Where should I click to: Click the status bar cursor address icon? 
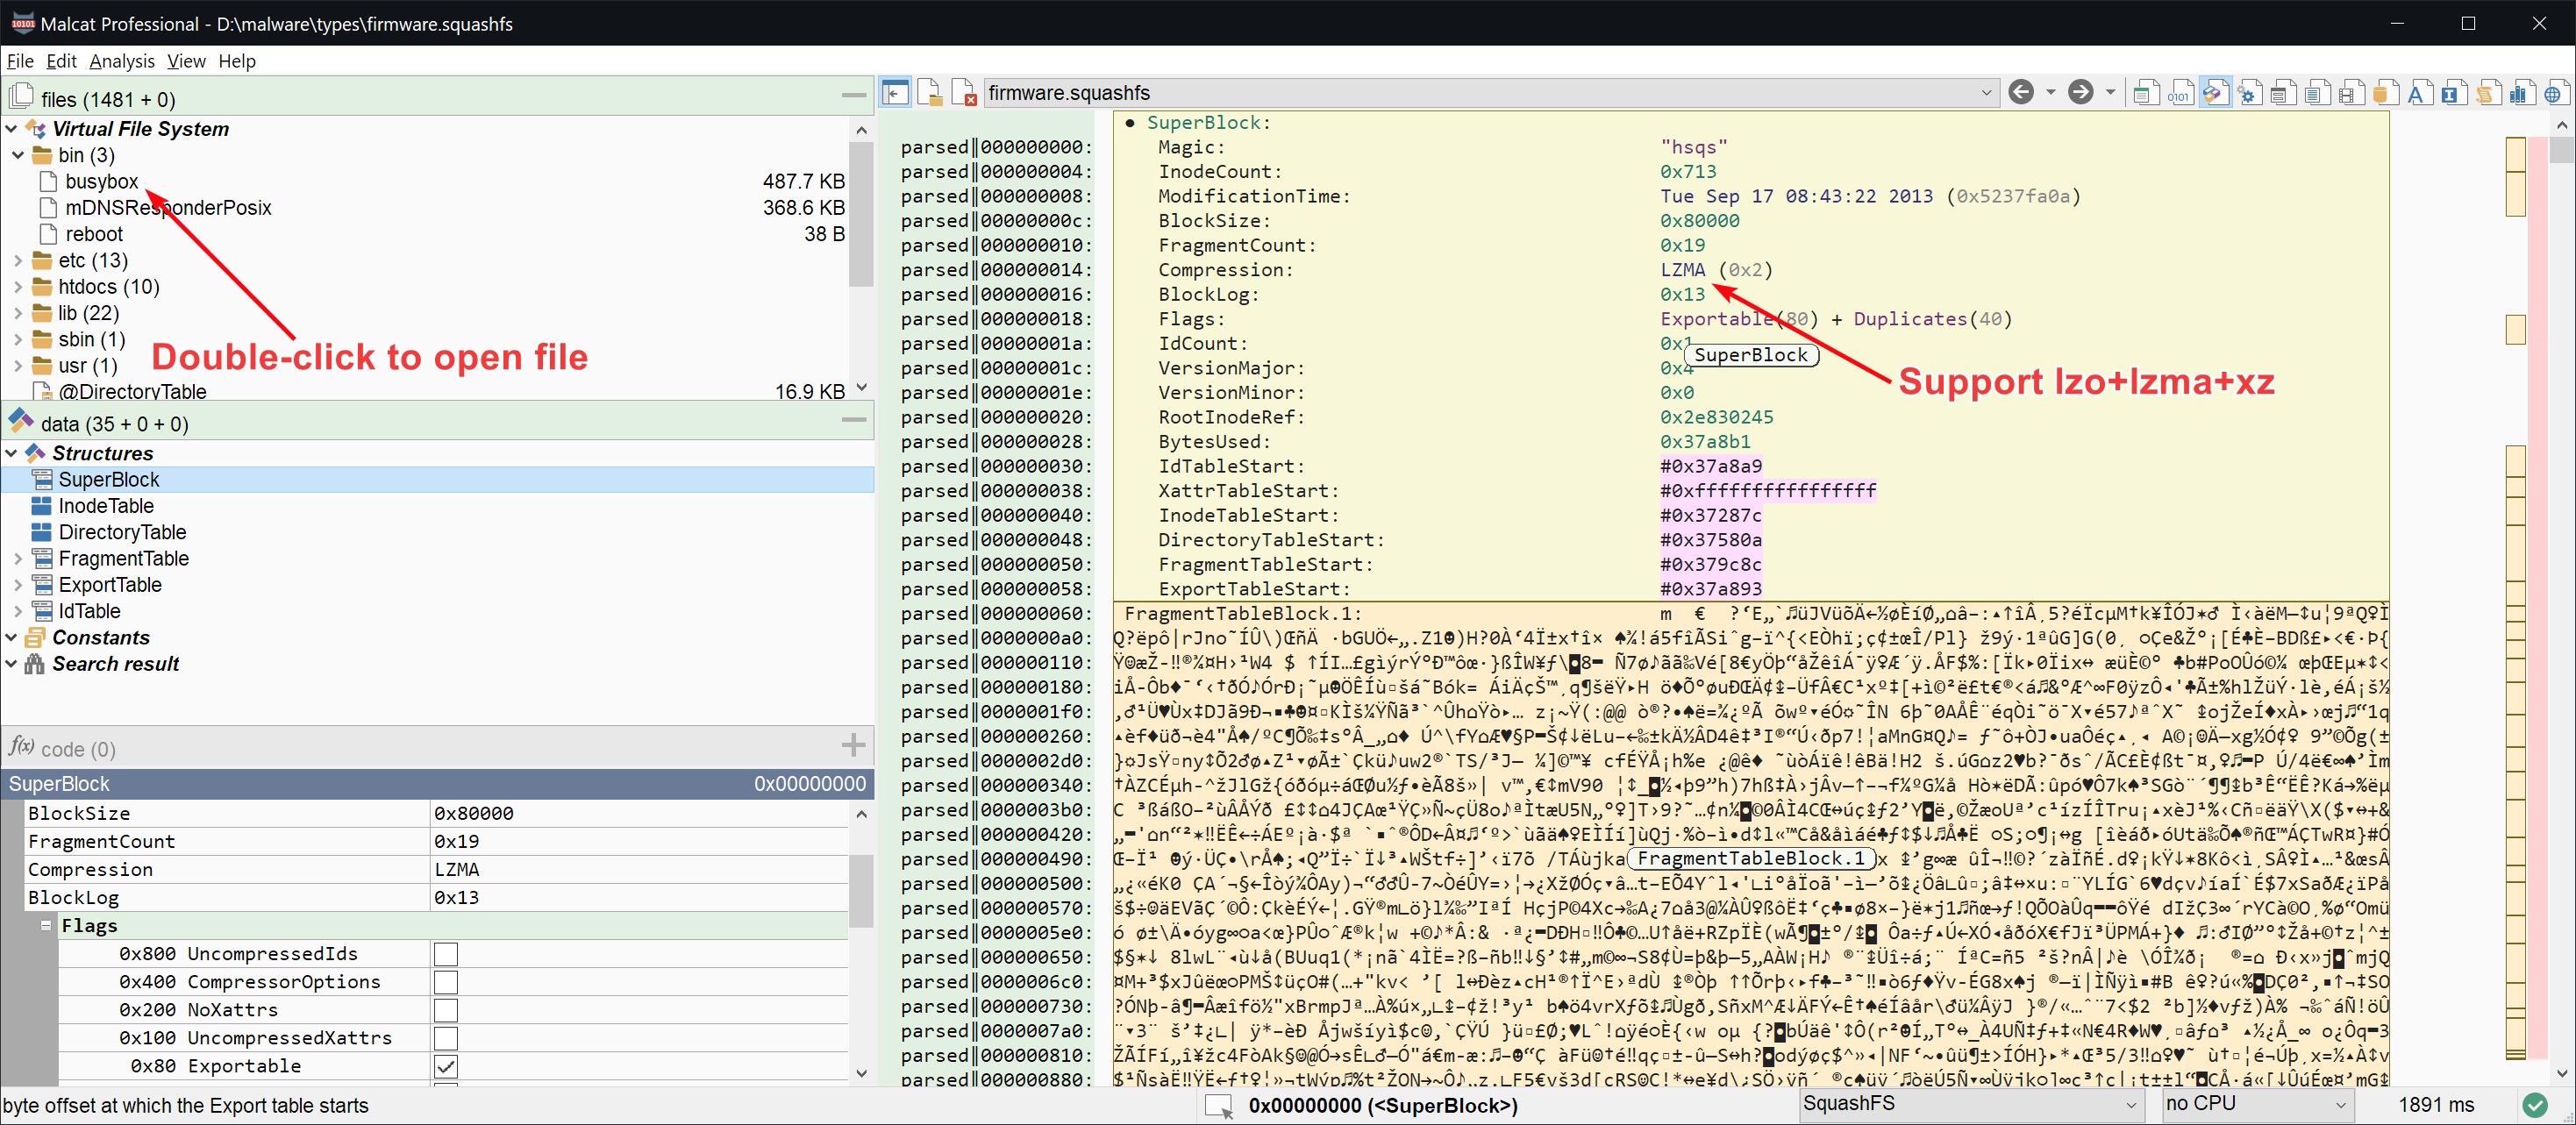[x=1218, y=1105]
